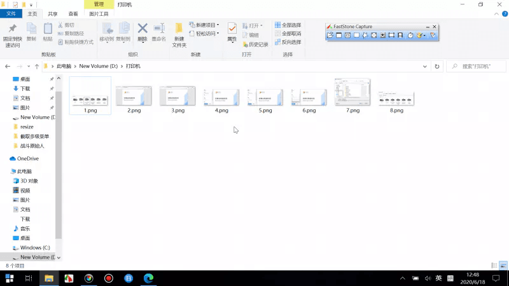Select the 1.png thumbnail
This screenshot has width=509, height=286.
click(x=90, y=96)
